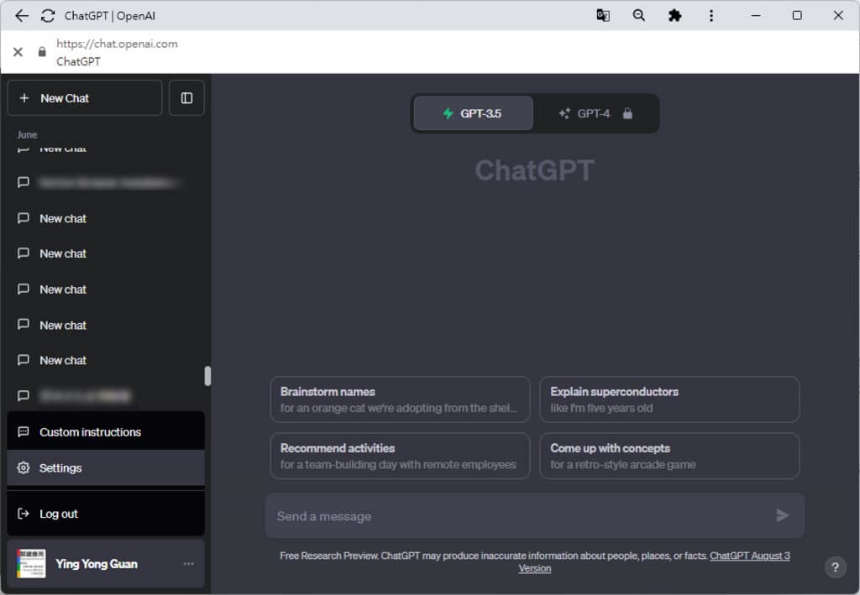
Task: Pick the Come up with concepts suggestion
Action: point(669,456)
